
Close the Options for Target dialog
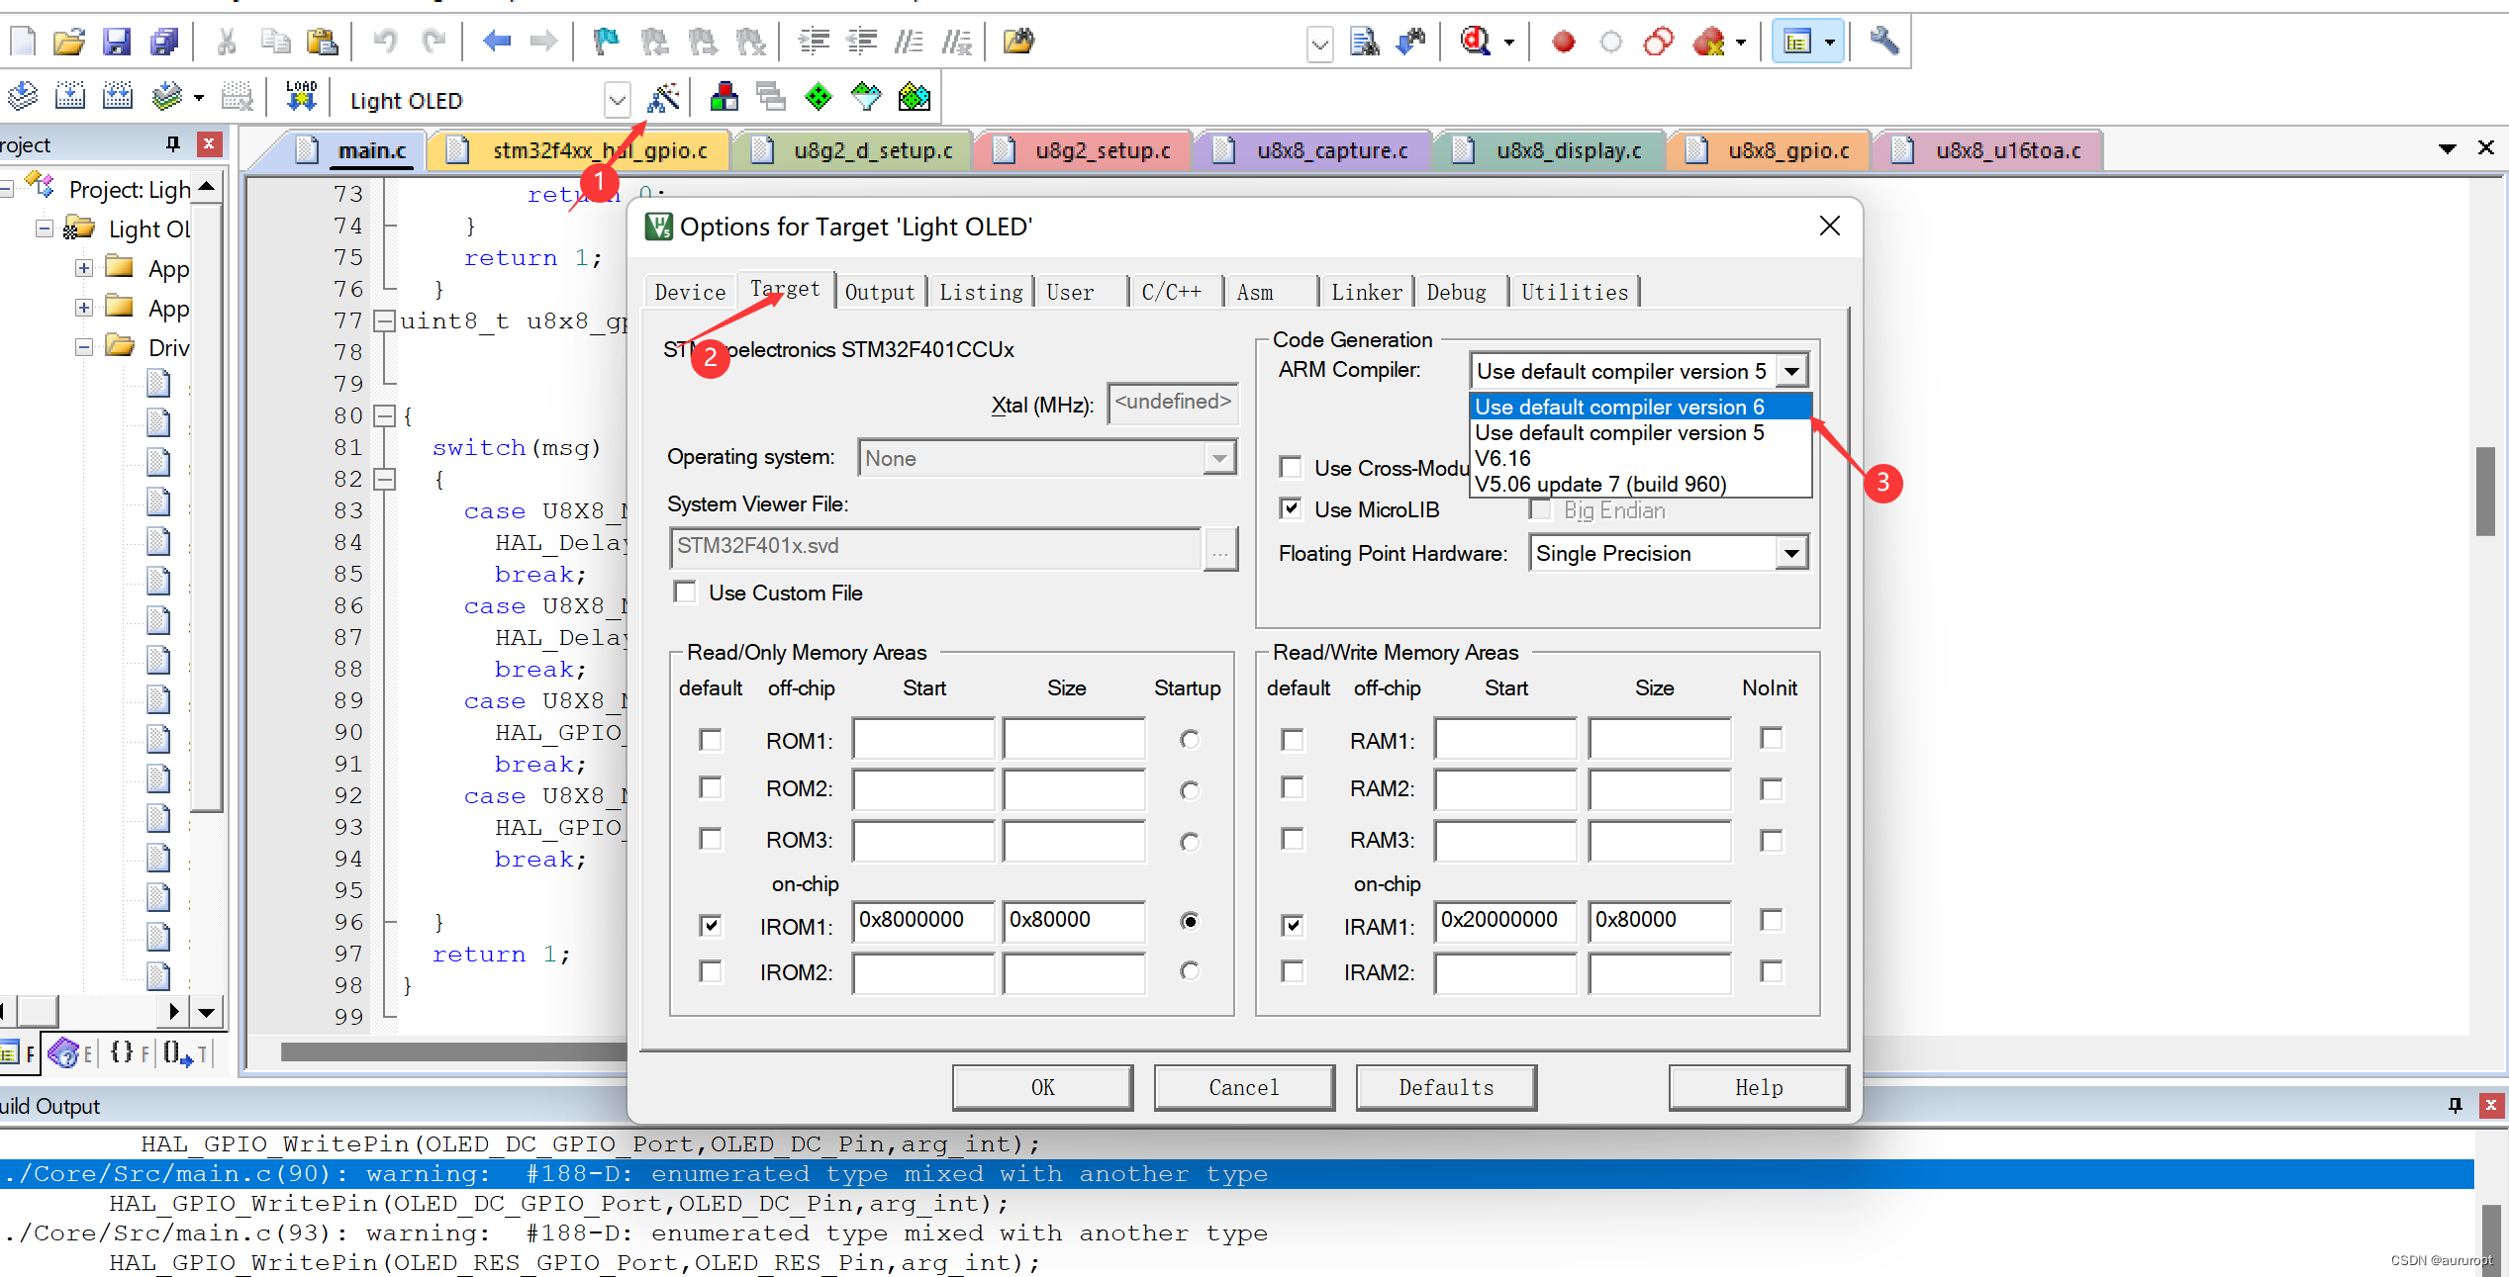[x=1829, y=226]
